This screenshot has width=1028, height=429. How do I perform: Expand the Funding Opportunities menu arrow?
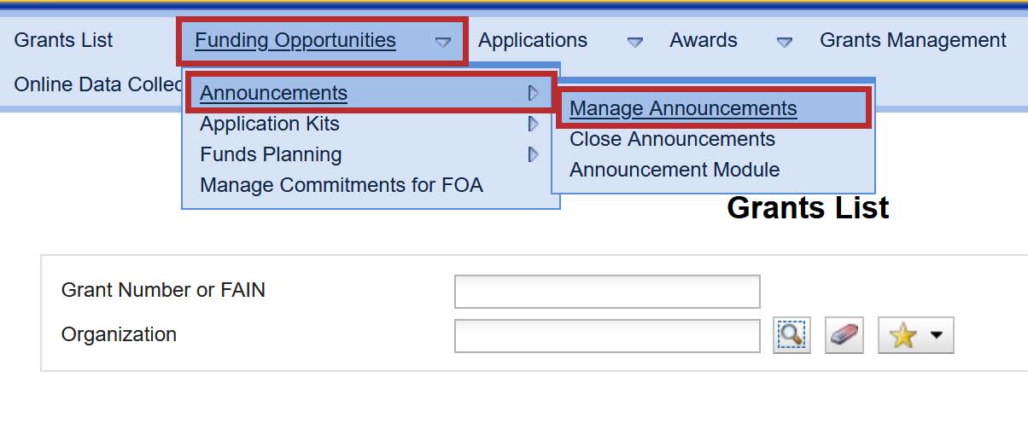point(443,42)
